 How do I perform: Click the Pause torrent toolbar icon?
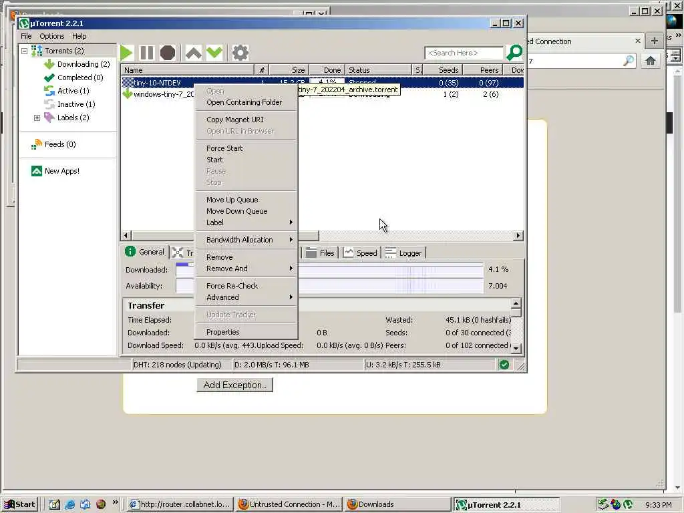click(x=147, y=53)
